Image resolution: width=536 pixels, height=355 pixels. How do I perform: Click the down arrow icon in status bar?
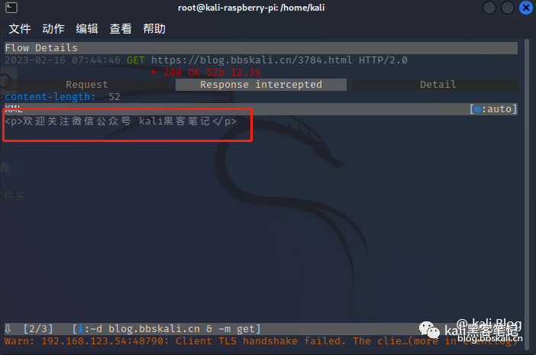(x=8, y=329)
